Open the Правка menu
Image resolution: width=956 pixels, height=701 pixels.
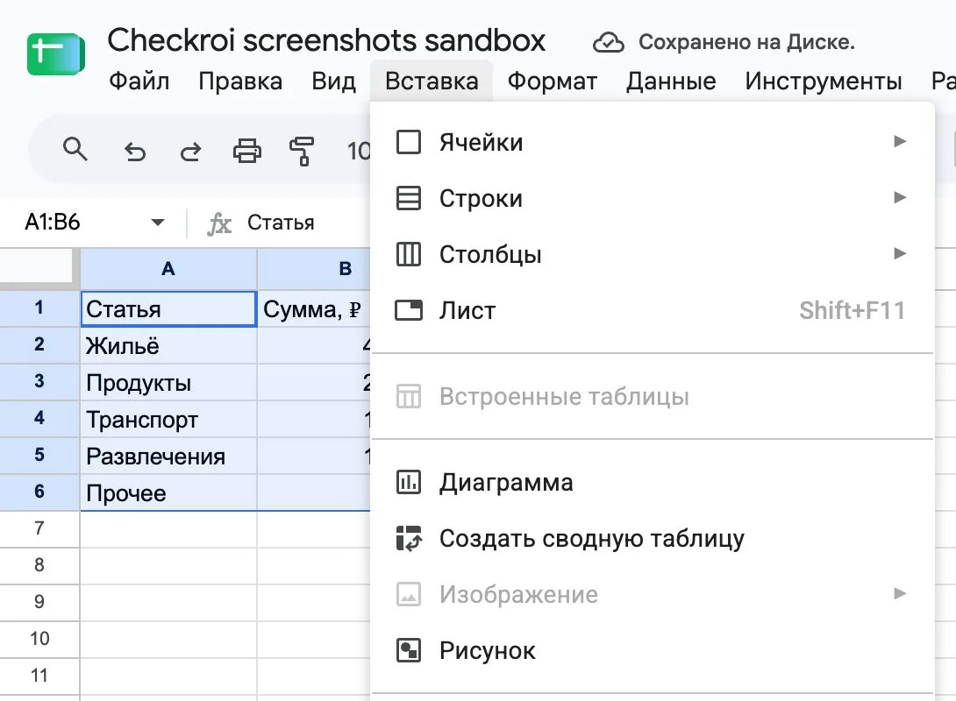pos(240,81)
